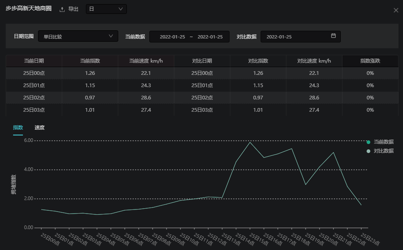Close the panel with X icon
Screen dimensions: 403x250
tap(396, 10)
